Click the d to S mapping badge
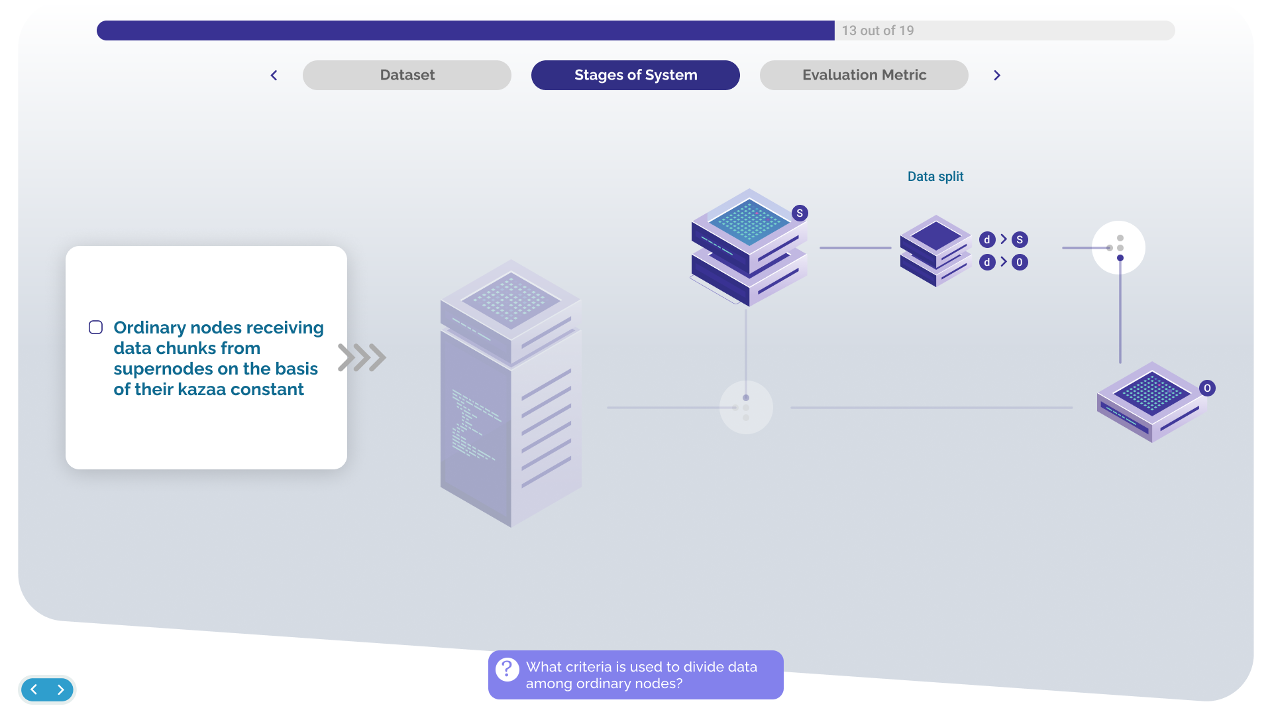 pos(1004,239)
